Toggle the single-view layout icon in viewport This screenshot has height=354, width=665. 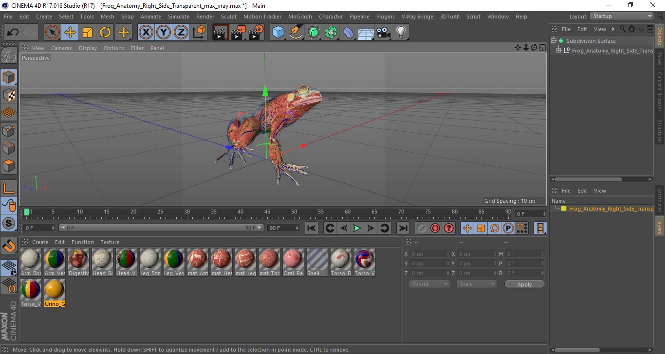tap(542, 47)
